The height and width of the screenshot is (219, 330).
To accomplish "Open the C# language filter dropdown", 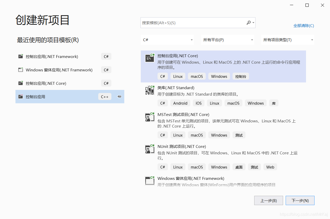I will (x=167, y=40).
